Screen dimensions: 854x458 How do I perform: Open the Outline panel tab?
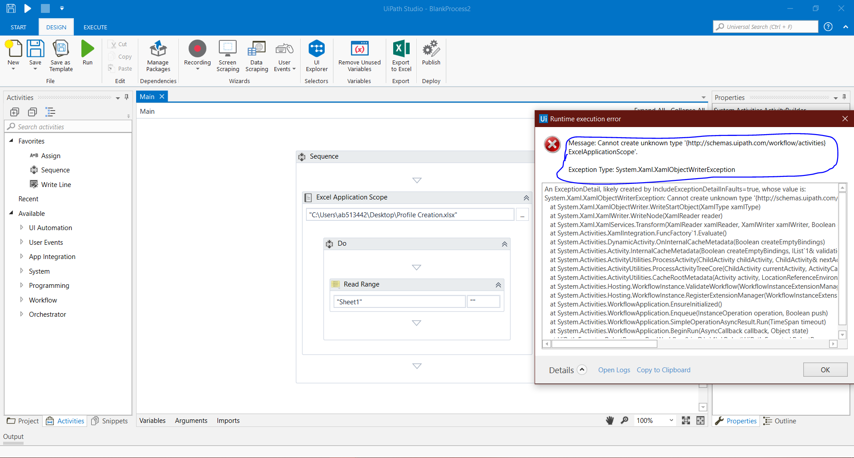tap(780, 421)
